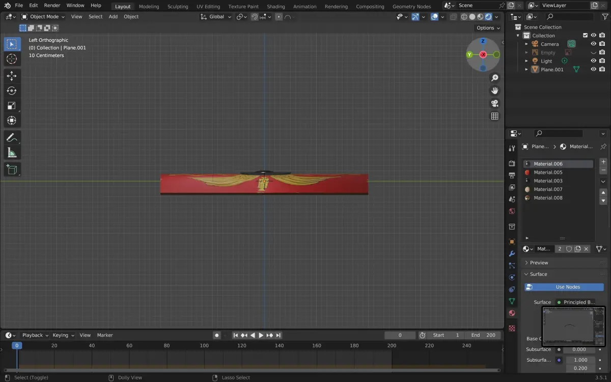This screenshot has width=611, height=382.
Task: Click Principled BSDF surface shader
Action: coord(575,302)
